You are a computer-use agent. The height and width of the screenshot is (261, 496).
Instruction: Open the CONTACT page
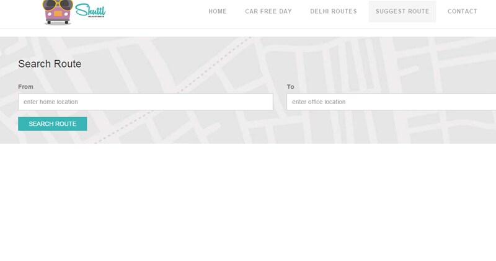(x=463, y=11)
